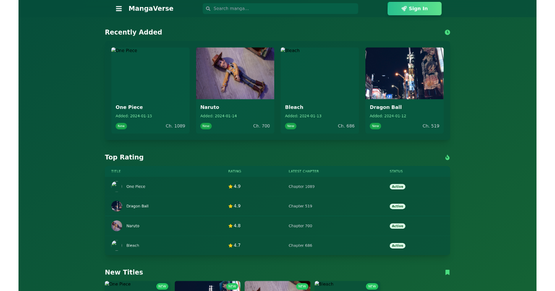Click the magnifier icon in the search bar
This screenshot has width=555, height=291.
(208, 8)
